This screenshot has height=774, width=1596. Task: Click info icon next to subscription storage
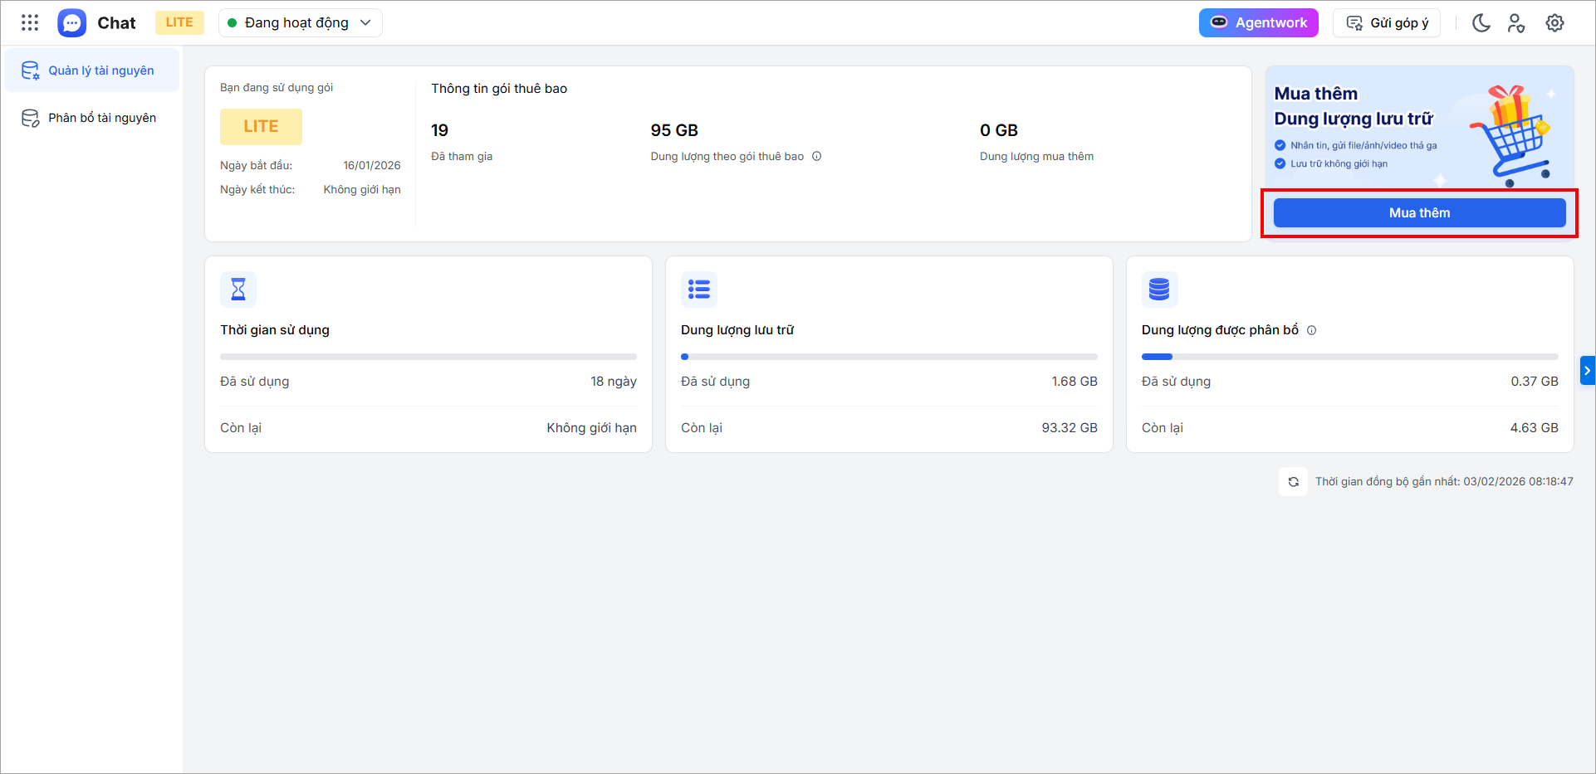click(816, 156)
